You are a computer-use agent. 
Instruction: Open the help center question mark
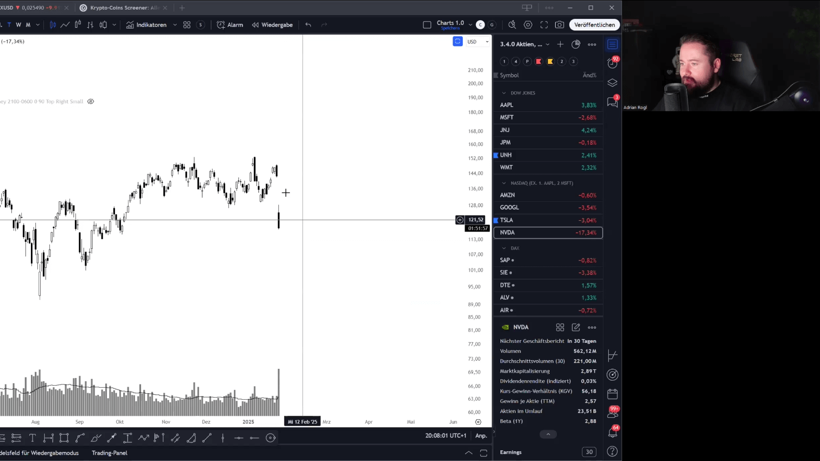tap(613, 451)
